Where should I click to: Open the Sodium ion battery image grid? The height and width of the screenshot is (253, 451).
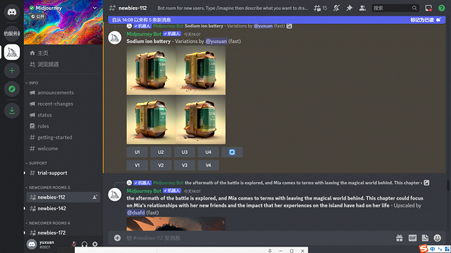[x=176, y=95]
